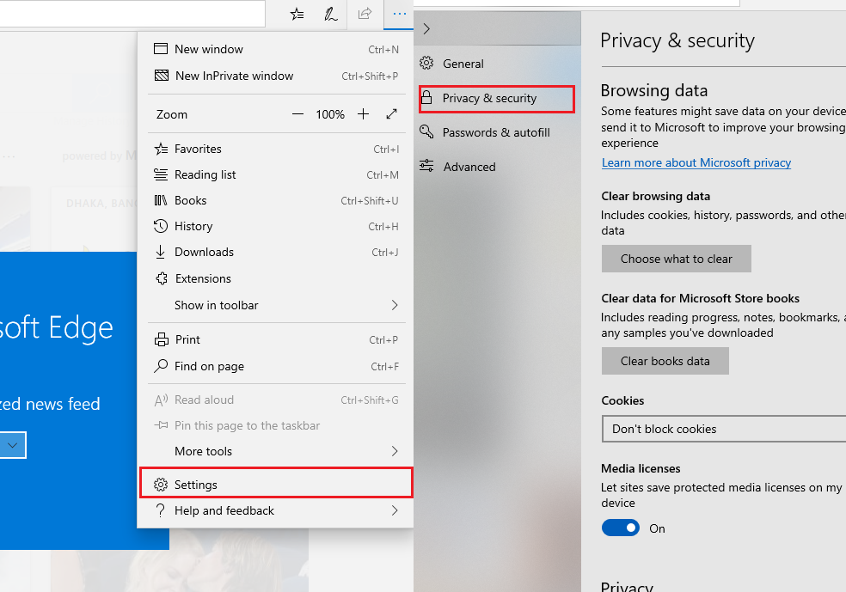Viewport: 846px width, 592px height.
Task: Click the General gear icon in settings sidebar
Action: (x=426, y=63)
